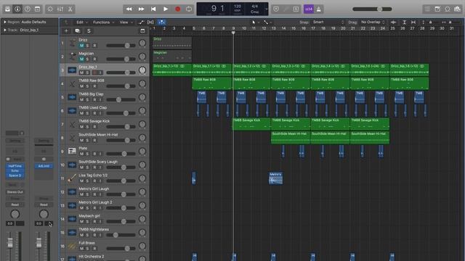Image resolution: width=465 pixels, height=261 pixels.
Task: Open Quick Help with the question mark icon
Action: coord(28,9)
